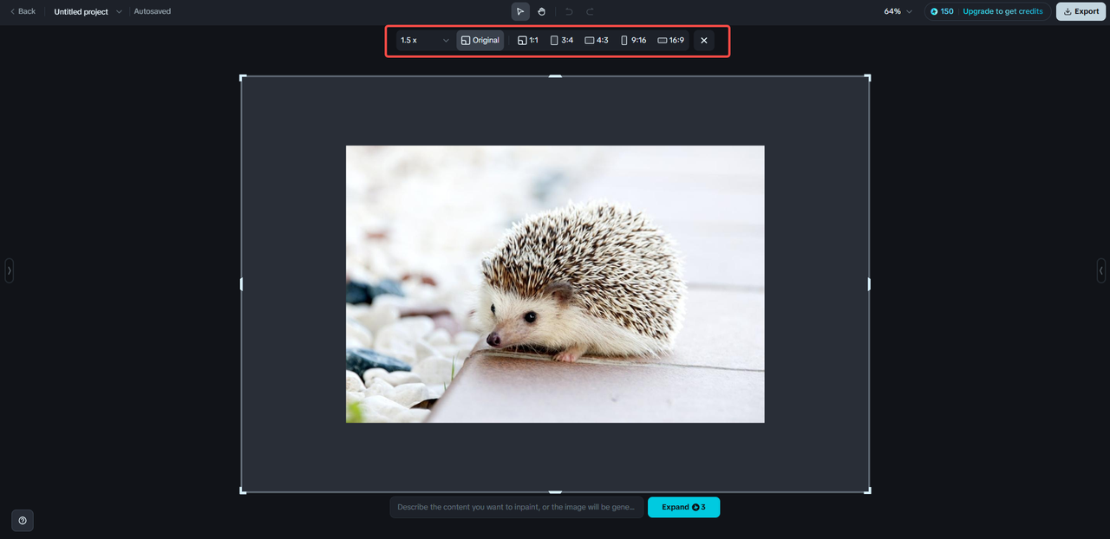Export the project
1110x539 pixels.
tap(1081, 11)
